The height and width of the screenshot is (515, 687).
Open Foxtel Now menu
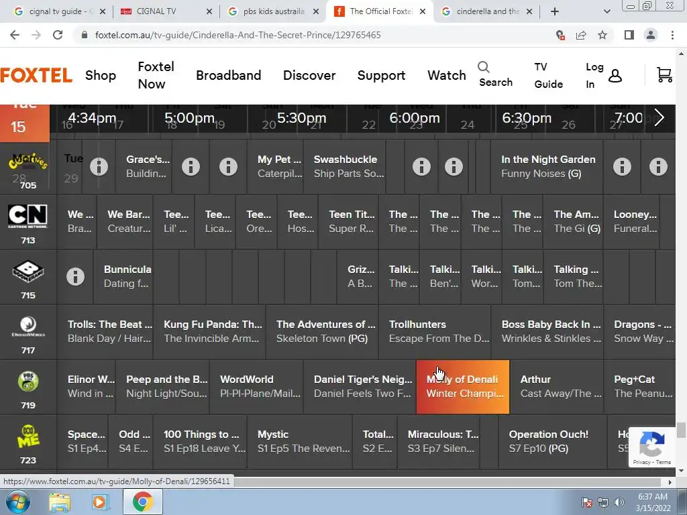coord(156,75)
